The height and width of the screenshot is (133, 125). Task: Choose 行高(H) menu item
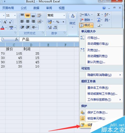coord(101,38)
